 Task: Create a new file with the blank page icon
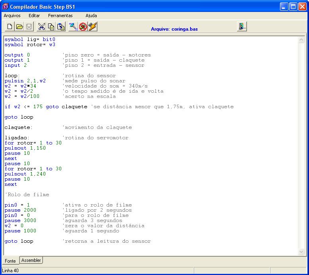10,26
